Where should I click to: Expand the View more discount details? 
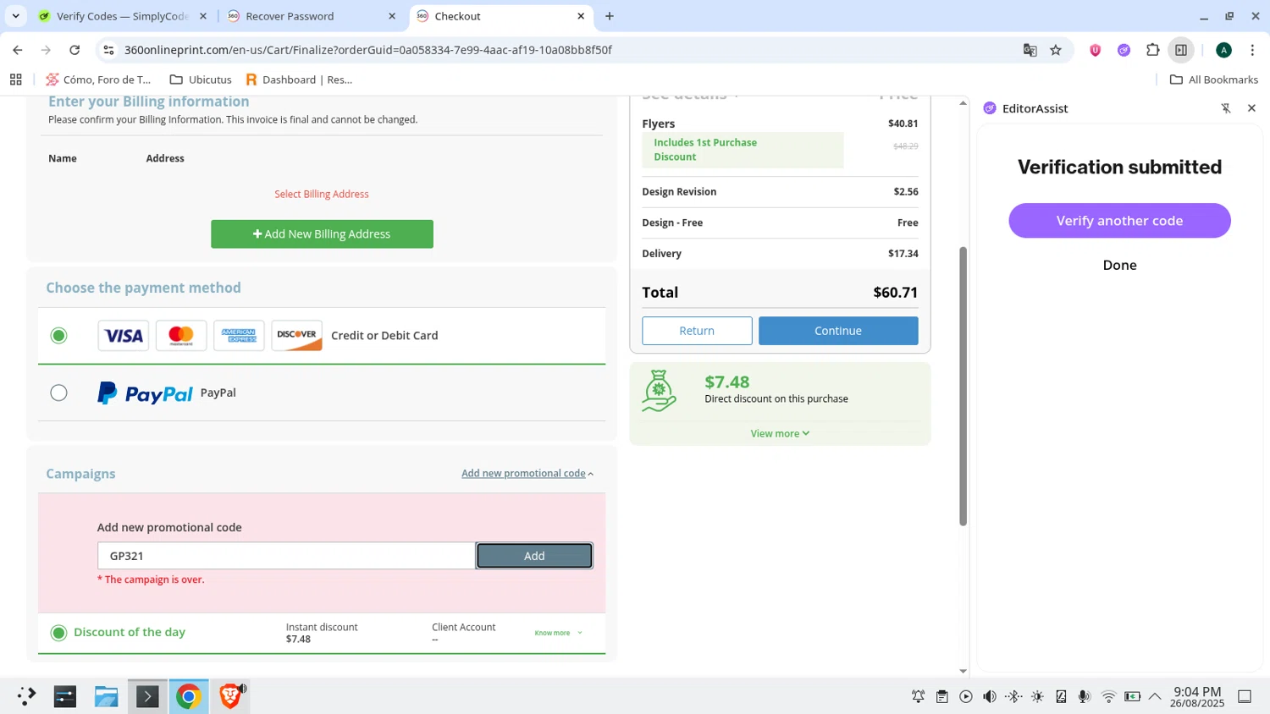pos(780,433)
